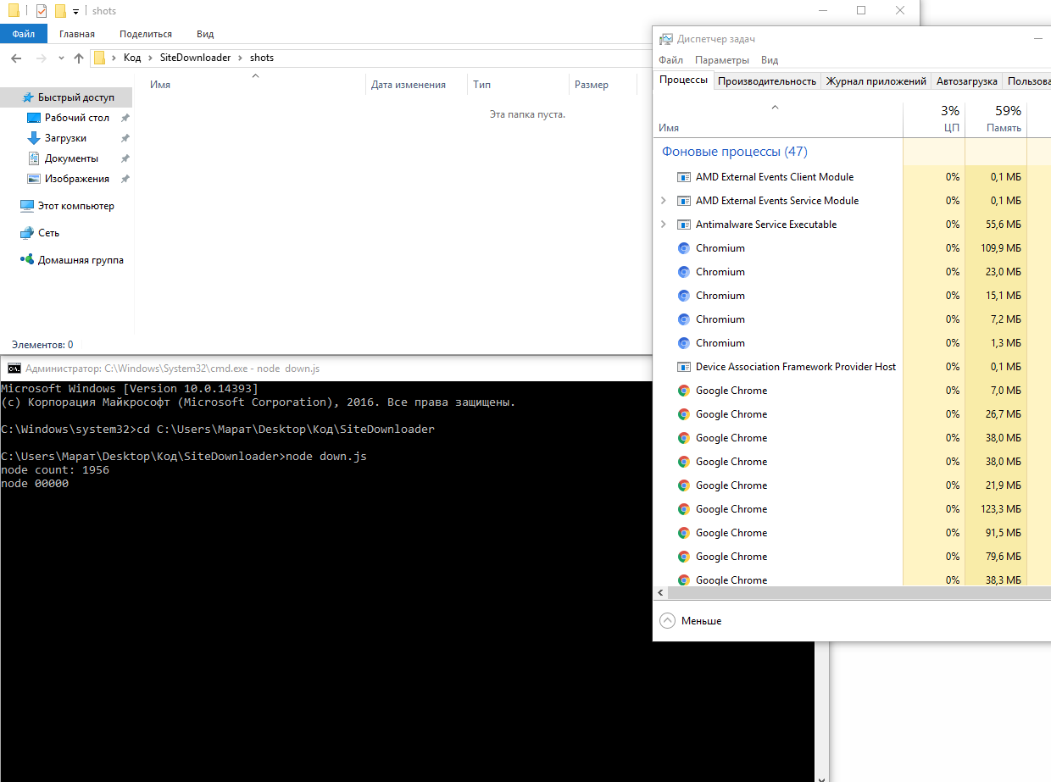Open Домашняя группа homegroup item
This screenshot has width=1051, height=782.
[x=81, y=260]
